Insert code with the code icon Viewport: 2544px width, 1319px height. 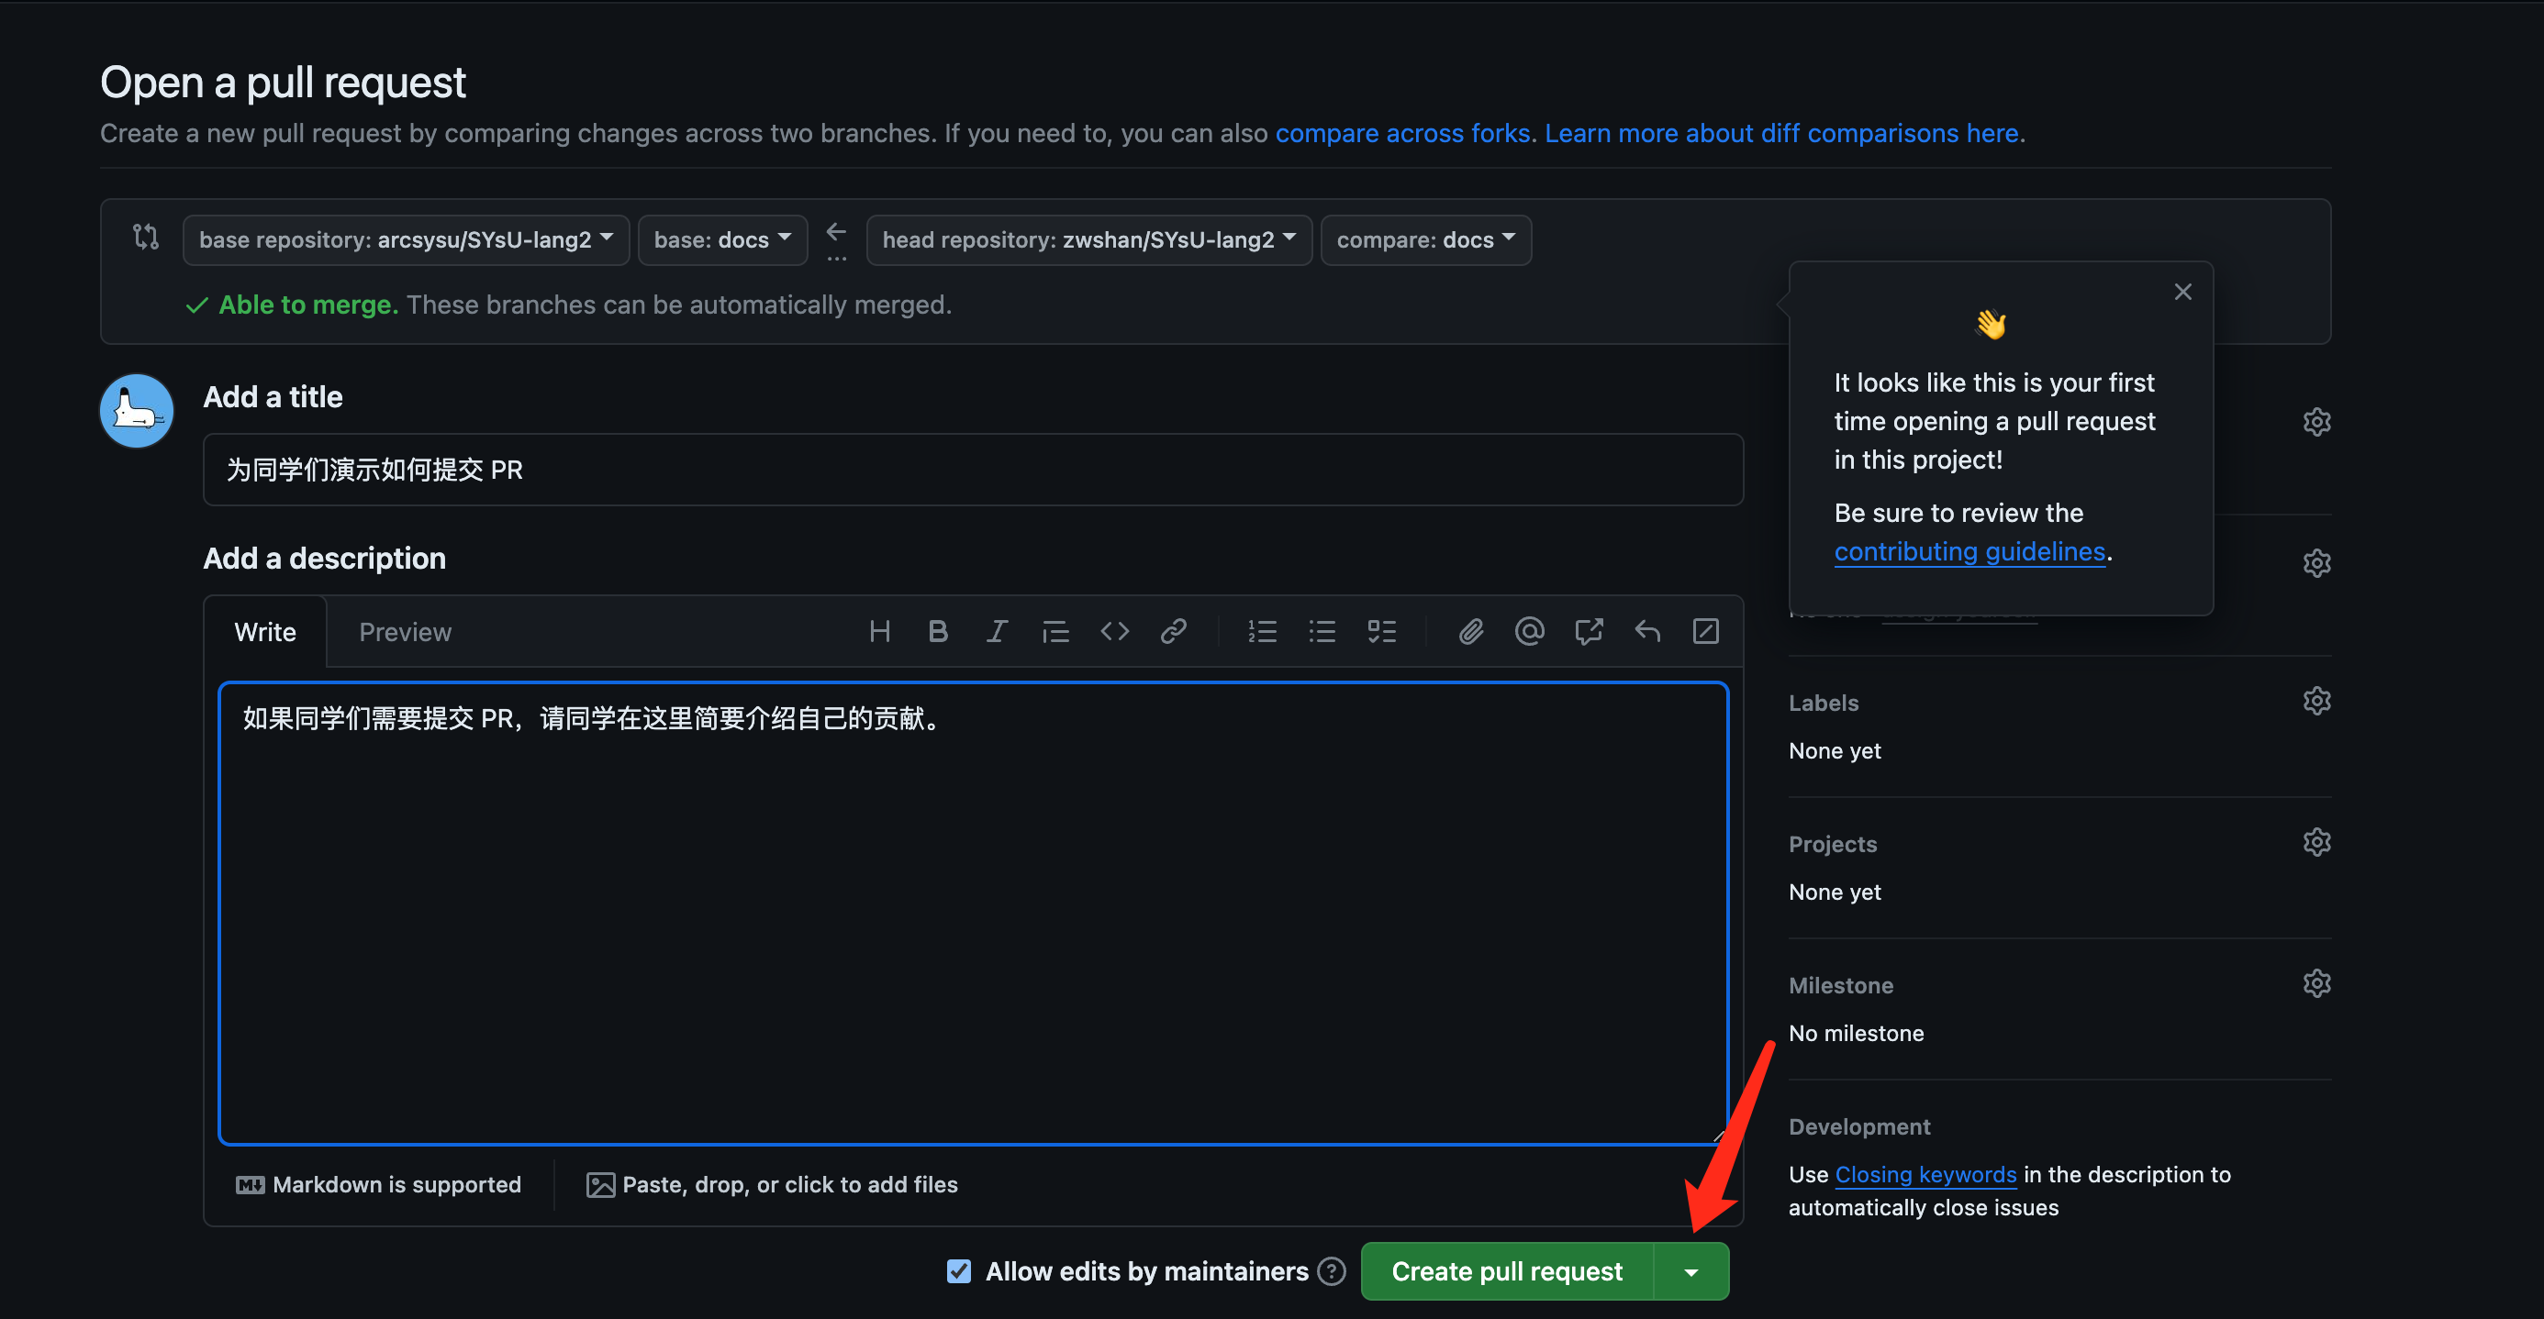click(1114, 632)
